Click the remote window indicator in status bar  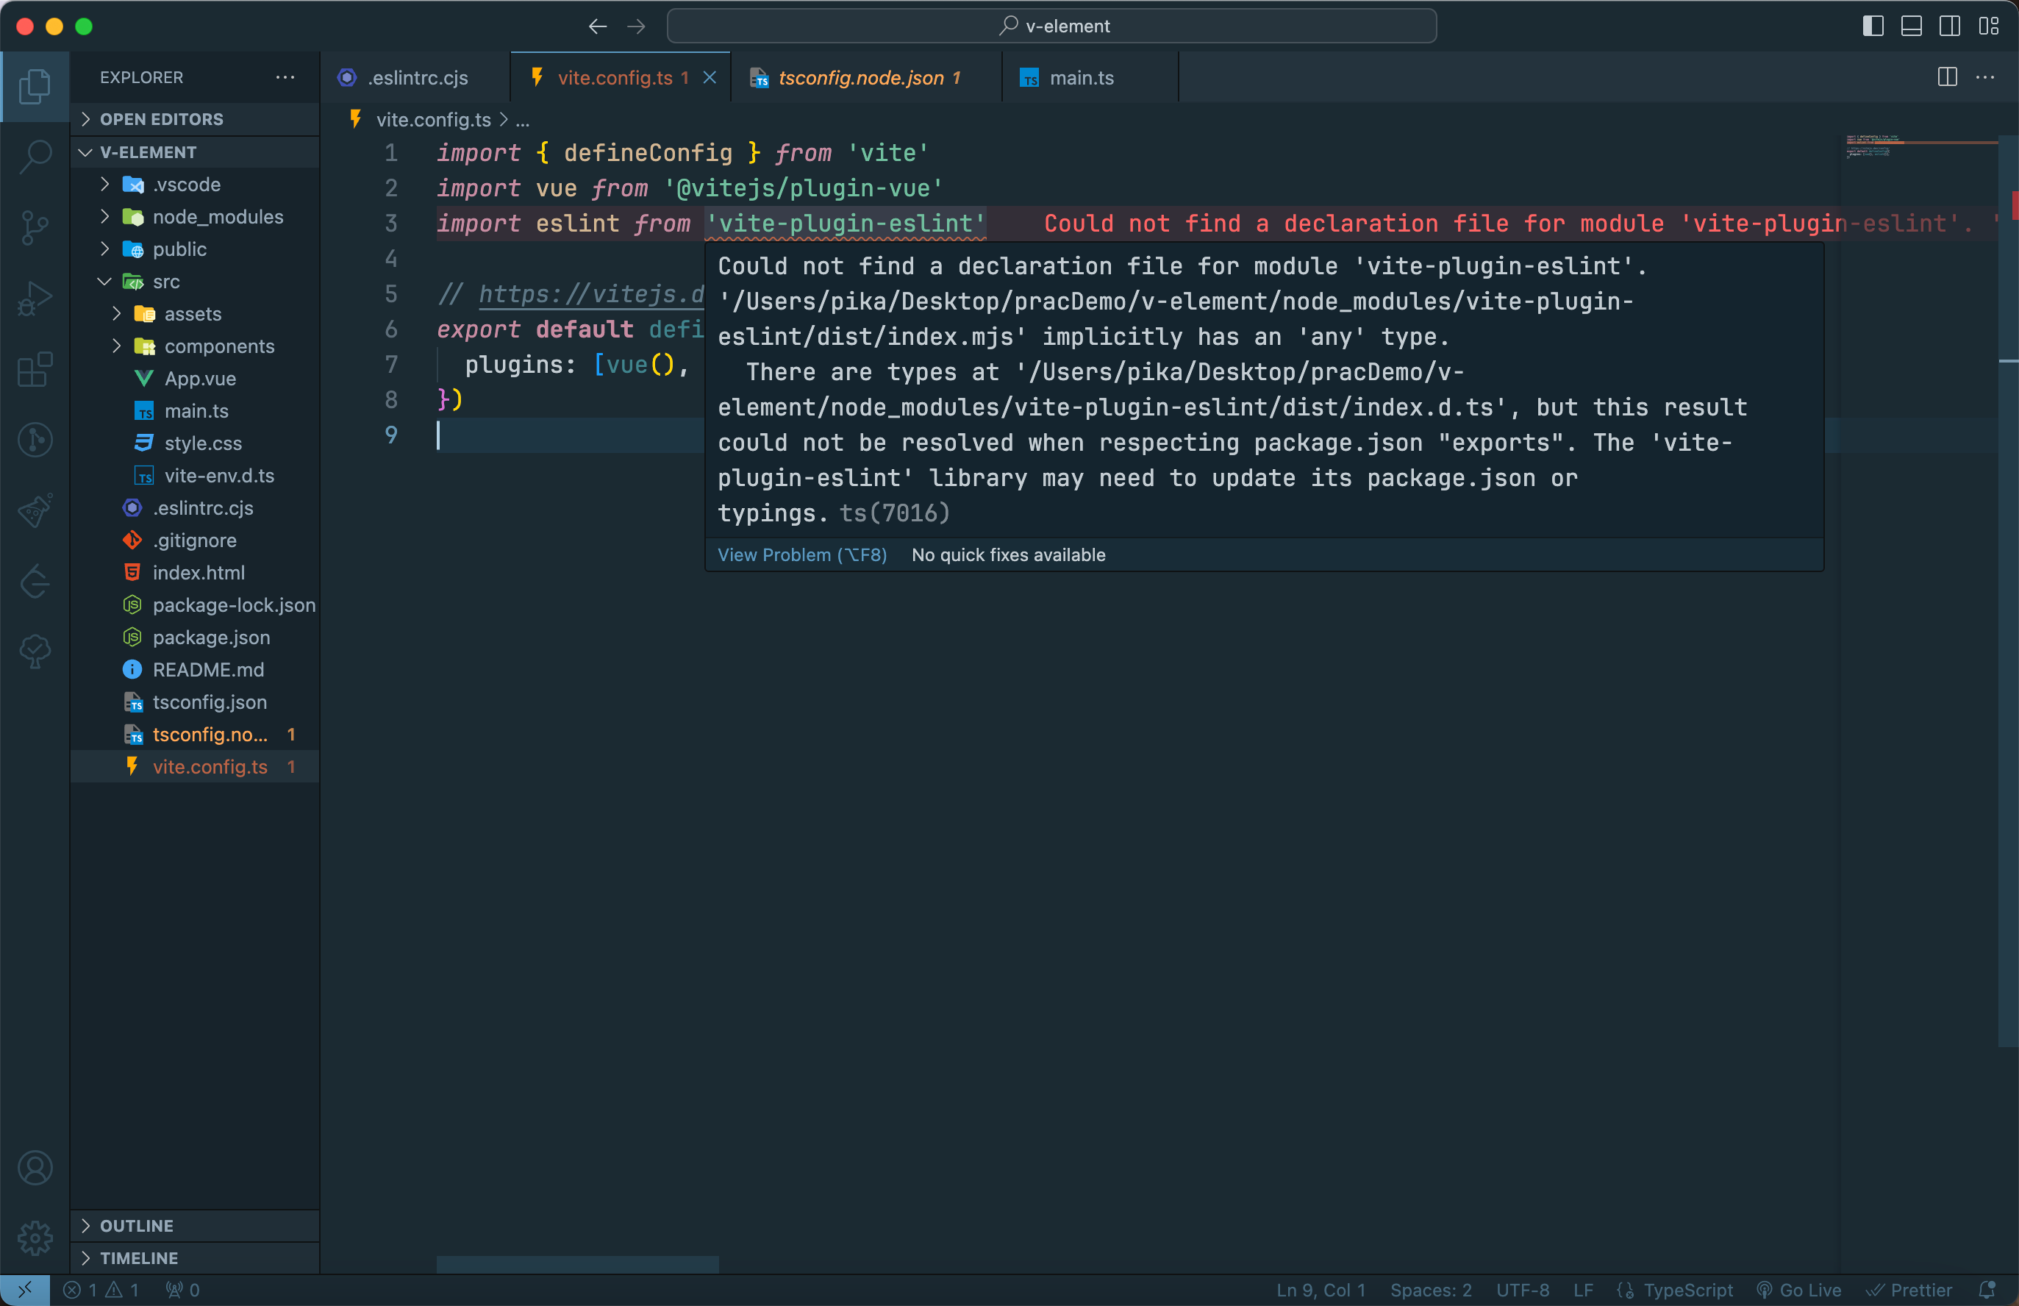tap(24, 1290)
